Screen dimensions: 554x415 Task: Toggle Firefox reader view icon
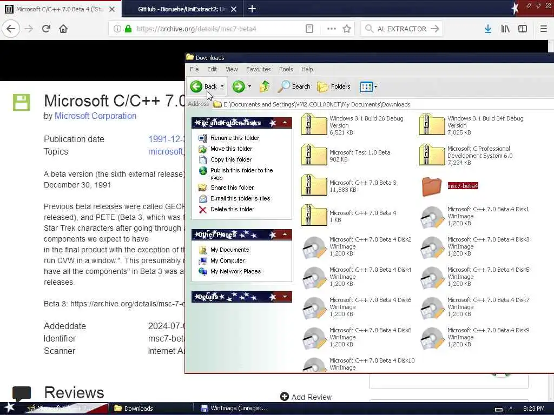(x=309, y=29)
